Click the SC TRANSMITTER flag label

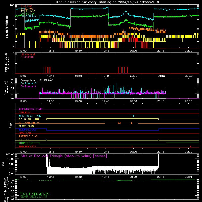(x=29, y=123)
